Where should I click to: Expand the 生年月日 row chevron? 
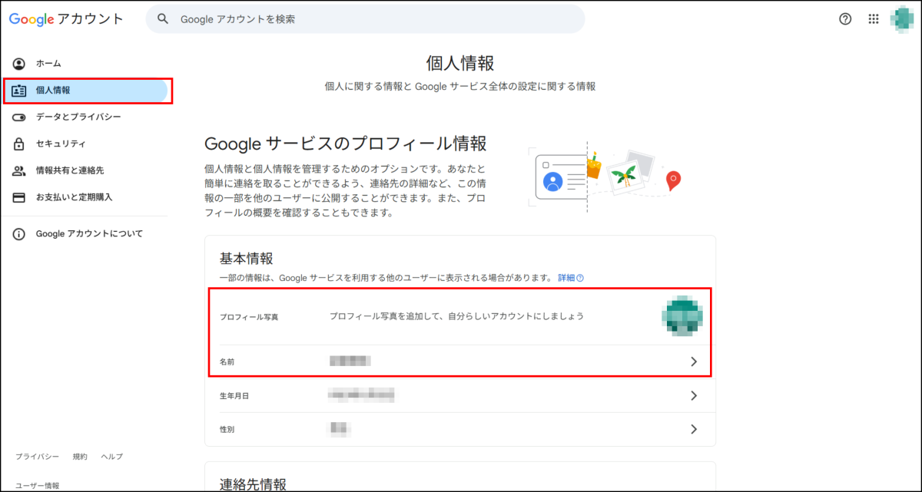[693, 396]
